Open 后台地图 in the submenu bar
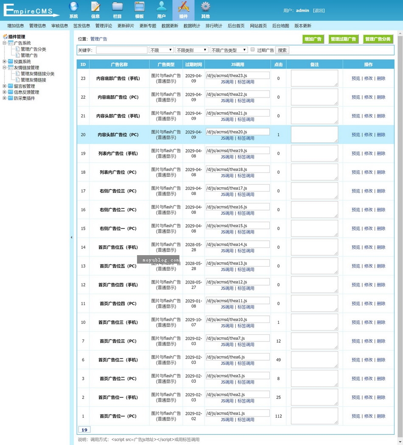The height and width of the screenshot is (445, 403). (x=280, y=26)
